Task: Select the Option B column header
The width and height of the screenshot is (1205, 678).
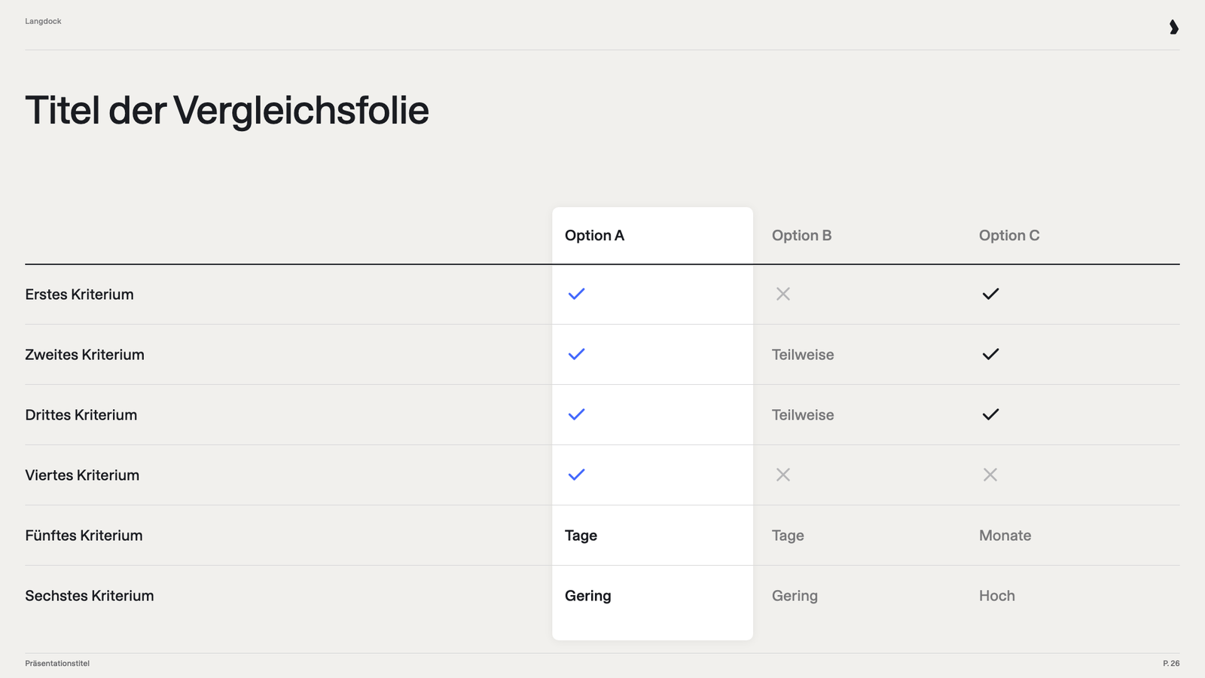Action: [801, 236]
